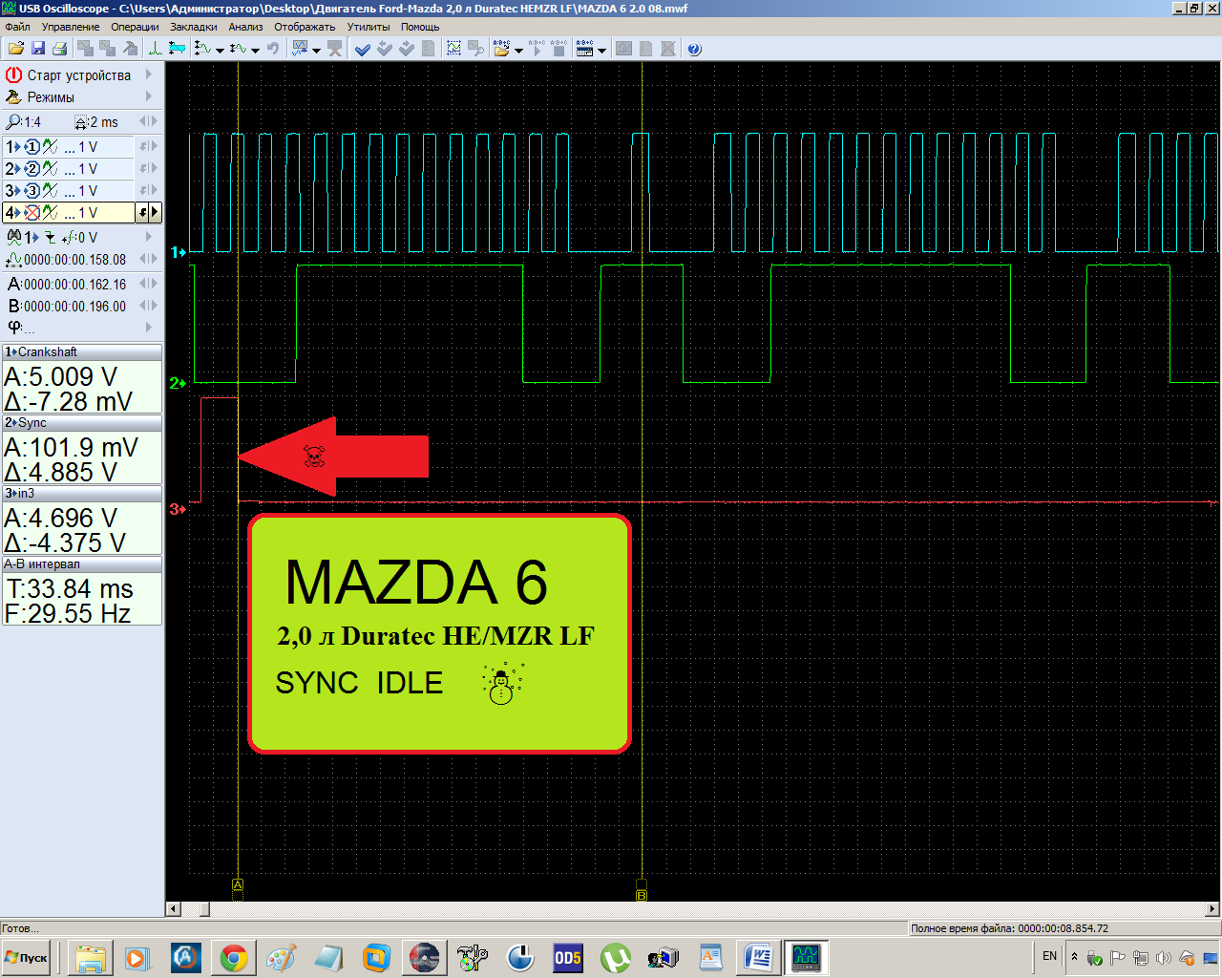Click the channel 1 zero-level marker
The height and width of the screenshot is (978, 1222).
point(178,252)
